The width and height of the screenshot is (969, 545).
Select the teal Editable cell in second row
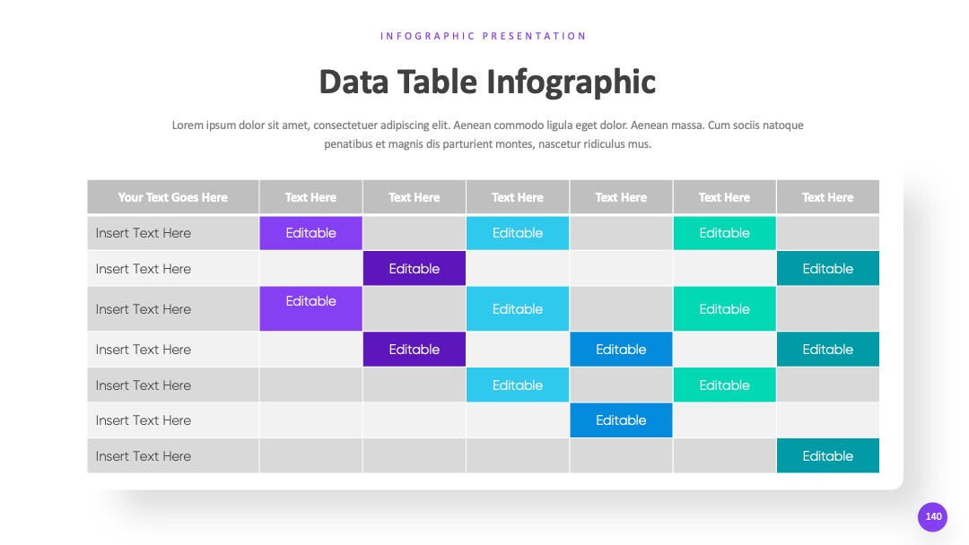(x=827, y=269)
